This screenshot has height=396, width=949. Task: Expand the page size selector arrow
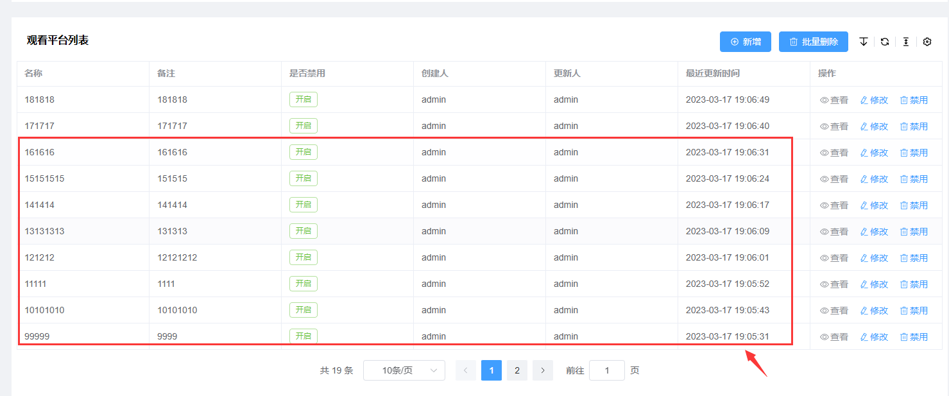pos(436,370)
